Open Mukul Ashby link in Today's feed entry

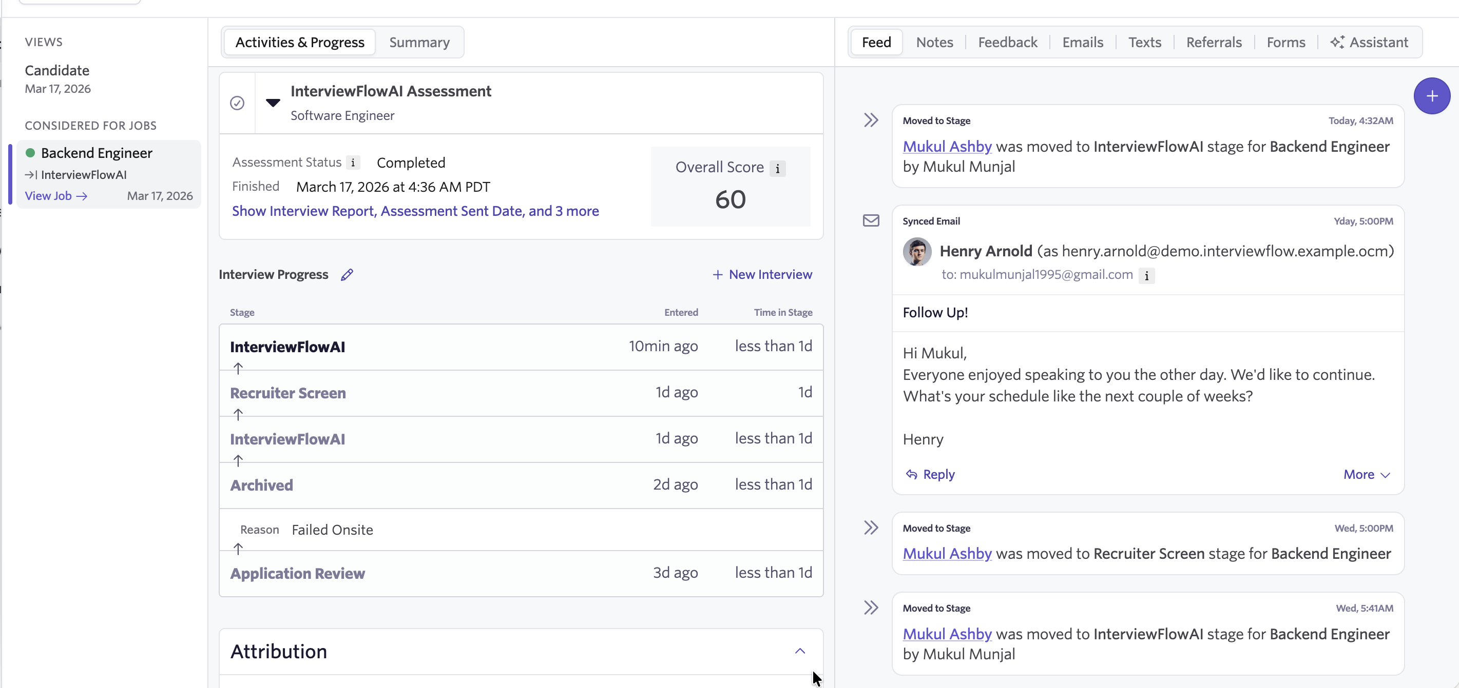click(947, 147)
